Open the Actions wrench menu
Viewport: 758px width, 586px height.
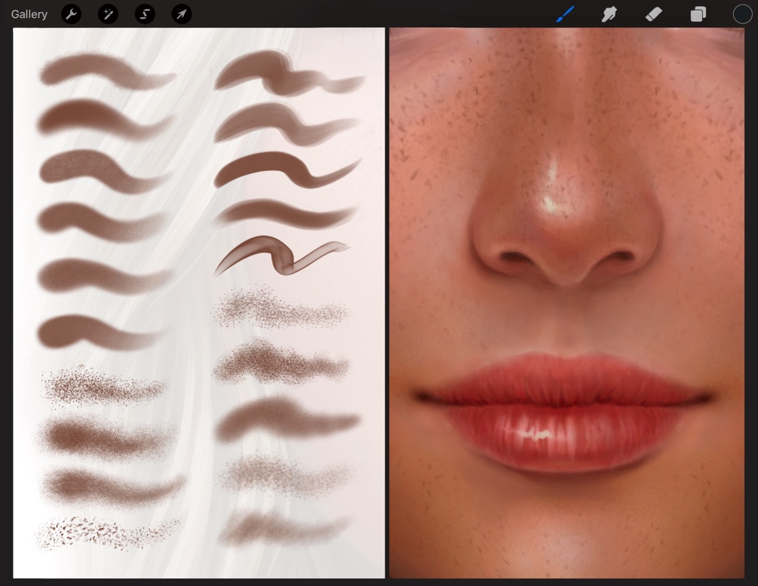[71, 14]
